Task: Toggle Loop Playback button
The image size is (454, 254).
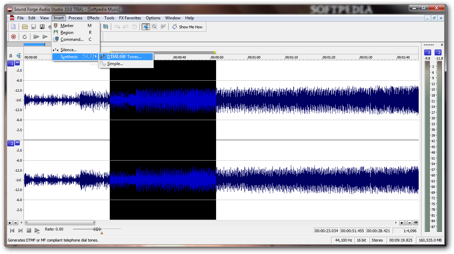Action: click(25, 37)
